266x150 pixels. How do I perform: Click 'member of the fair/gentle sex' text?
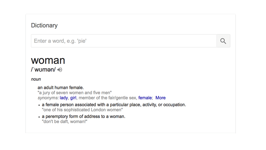click(108, 98)
